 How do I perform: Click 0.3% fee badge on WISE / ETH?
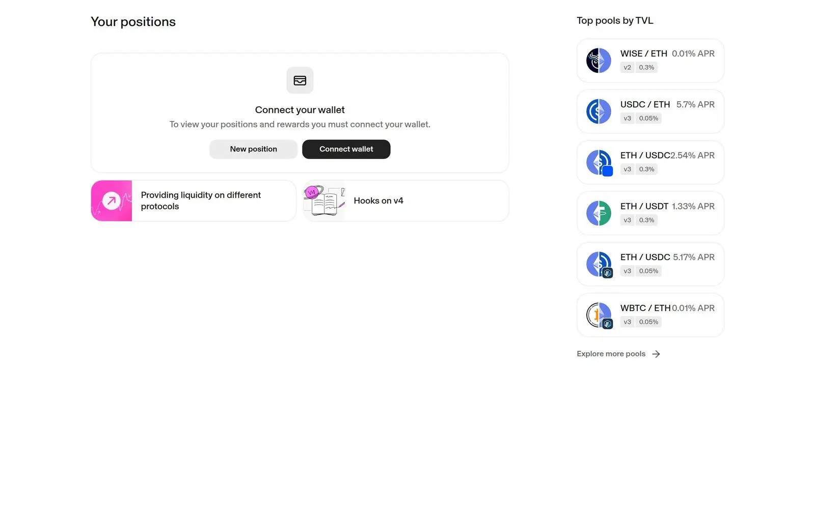(x=646, y=67)
